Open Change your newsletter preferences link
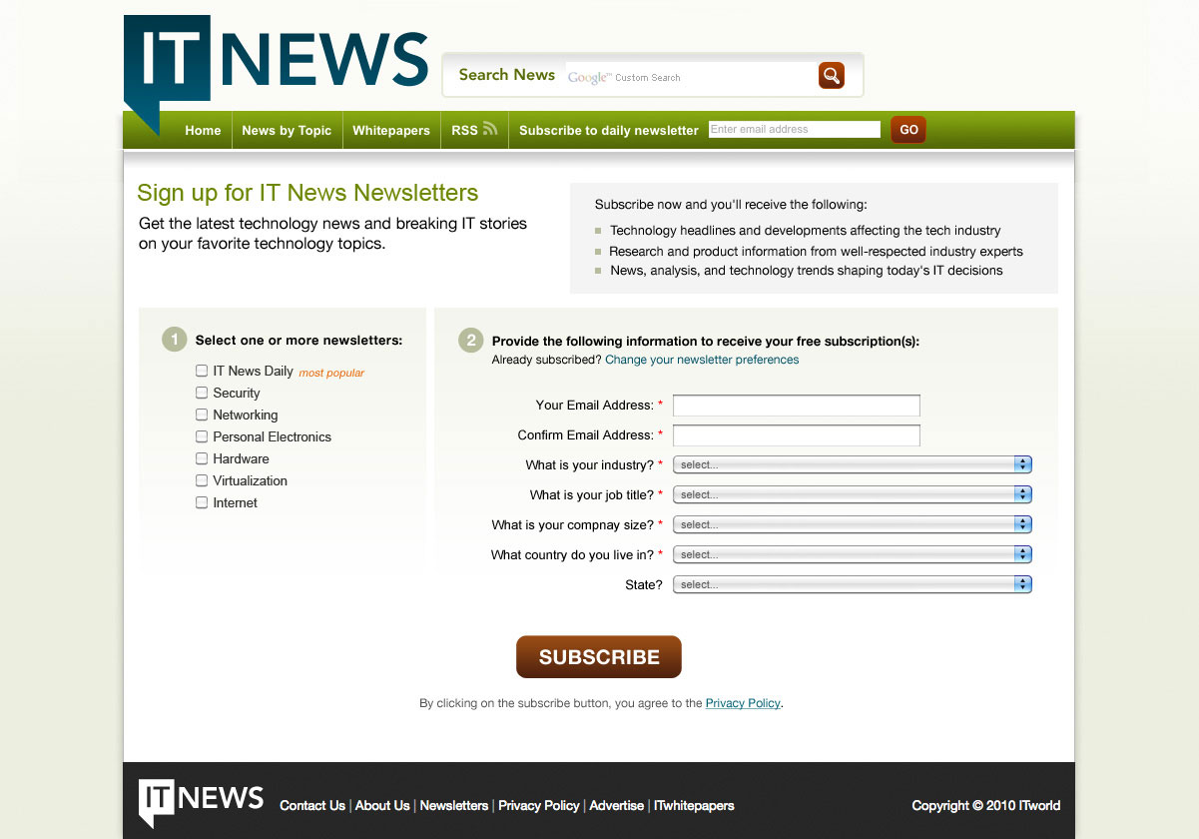This screenshot has width=1199, height=839. (702, 360)
